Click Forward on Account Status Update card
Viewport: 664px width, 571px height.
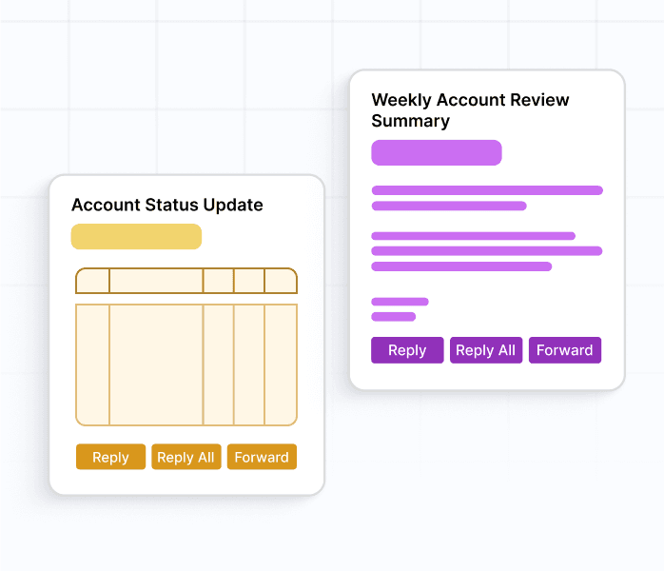[262, 457]
